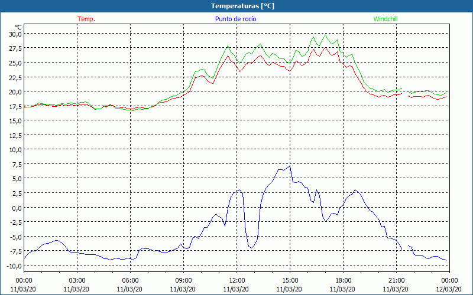This screenshot has width=473, height=295.
Task: Click the 12,5 y-axis label
Action: (15, 135)
